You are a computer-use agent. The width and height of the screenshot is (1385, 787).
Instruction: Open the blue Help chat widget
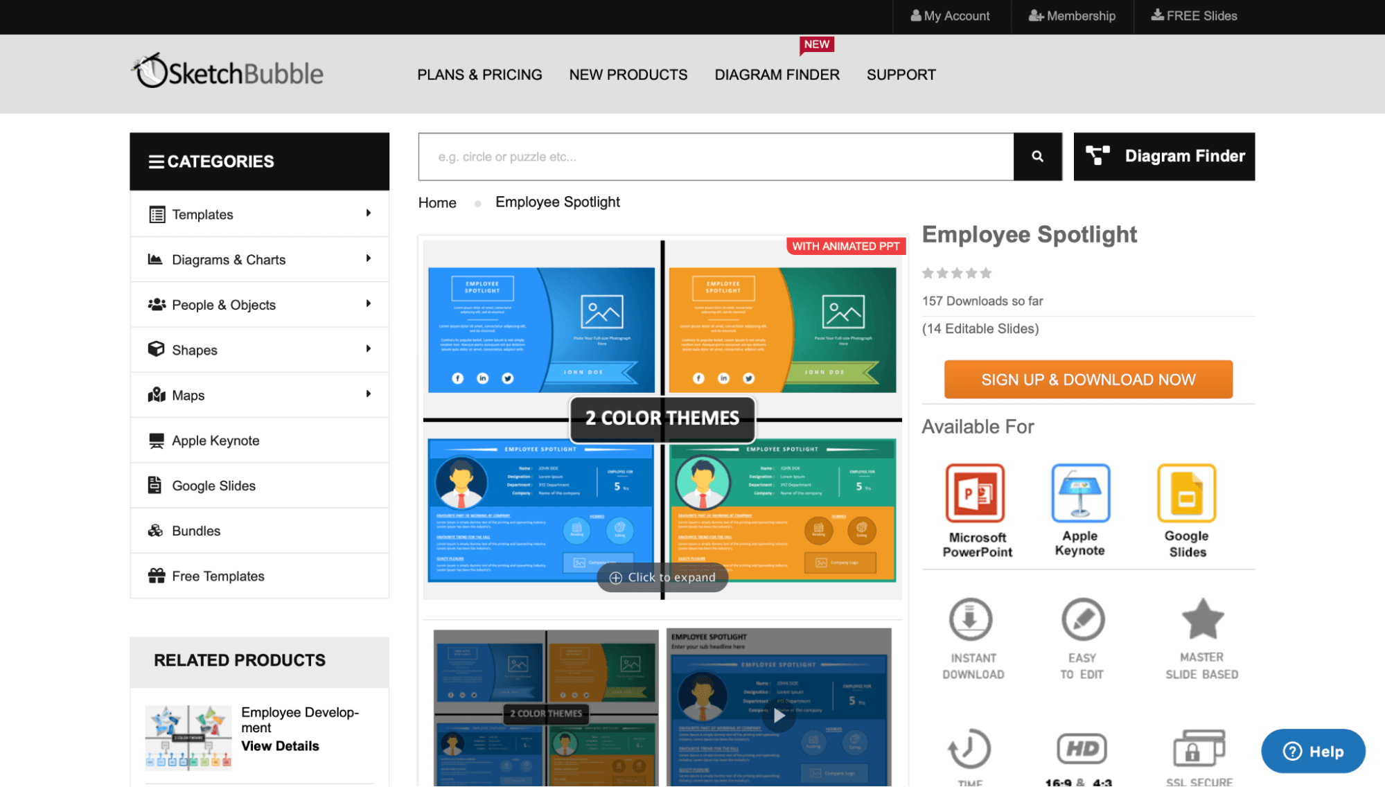[x=1313, y=751]
